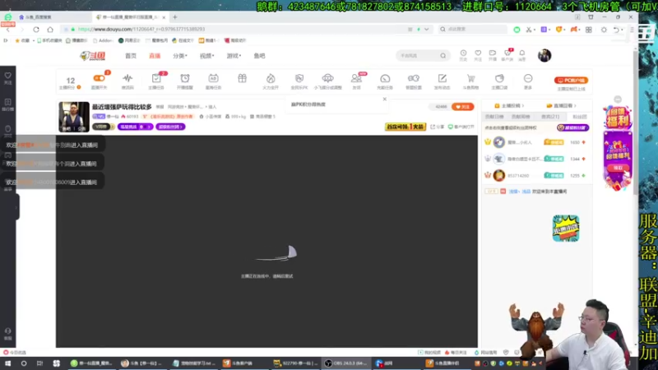658x370 pixels.
Task: Open the 直播回看 link
Action: click(562, 106)
